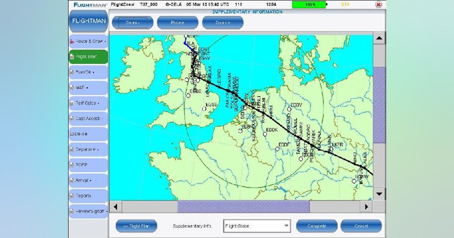Click the green 100% progress indicator
Screen dimensions: 454x238
pyautogui.click(x=310, y=5)
